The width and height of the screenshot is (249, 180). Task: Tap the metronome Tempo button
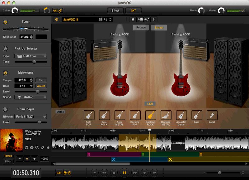[x=41, y=80]
